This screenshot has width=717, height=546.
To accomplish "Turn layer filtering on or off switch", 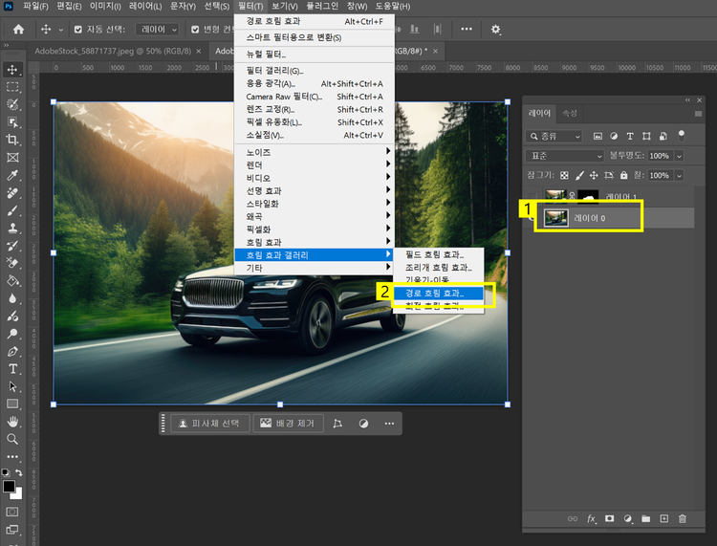I will (x=682, y=136).
